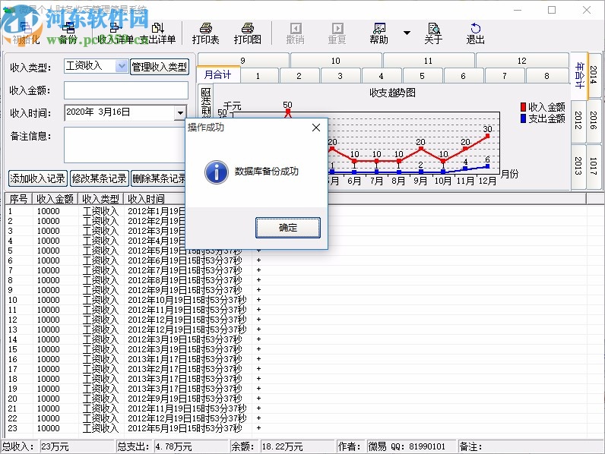Open 收入详单 income details

(x=115, y=33)
